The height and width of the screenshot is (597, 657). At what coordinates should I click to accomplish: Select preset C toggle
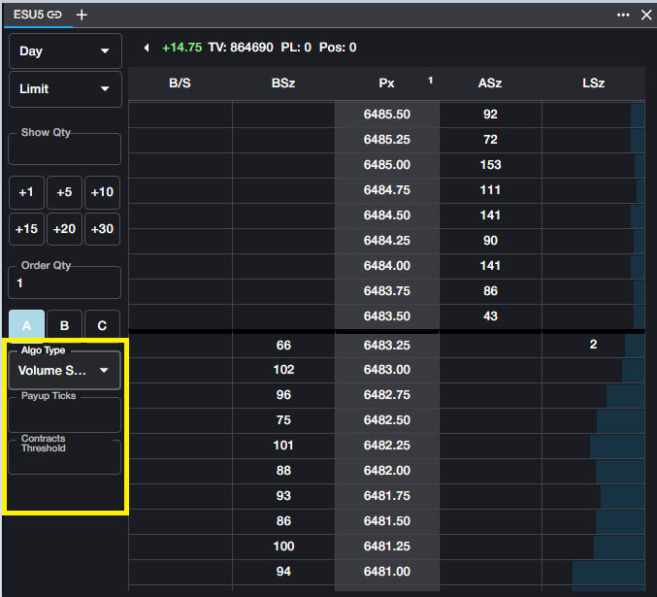102,325
